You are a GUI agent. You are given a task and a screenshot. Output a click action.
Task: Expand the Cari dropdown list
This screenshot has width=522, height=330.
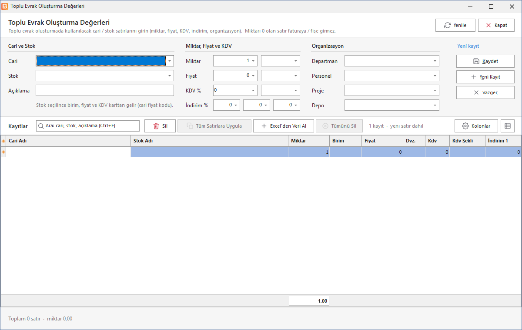click(x=170, y=61)
